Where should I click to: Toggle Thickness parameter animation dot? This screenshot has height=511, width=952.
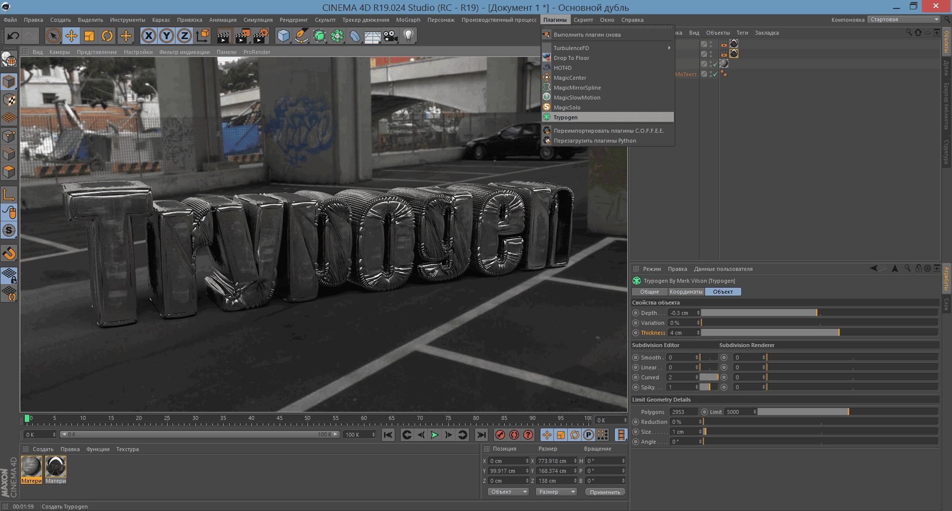636,333
